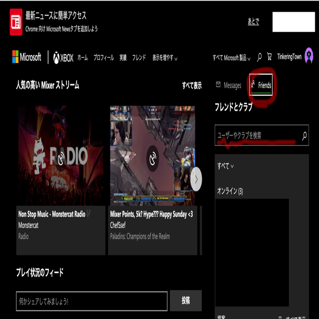Click the header search magnifier icon

(259, 57)
